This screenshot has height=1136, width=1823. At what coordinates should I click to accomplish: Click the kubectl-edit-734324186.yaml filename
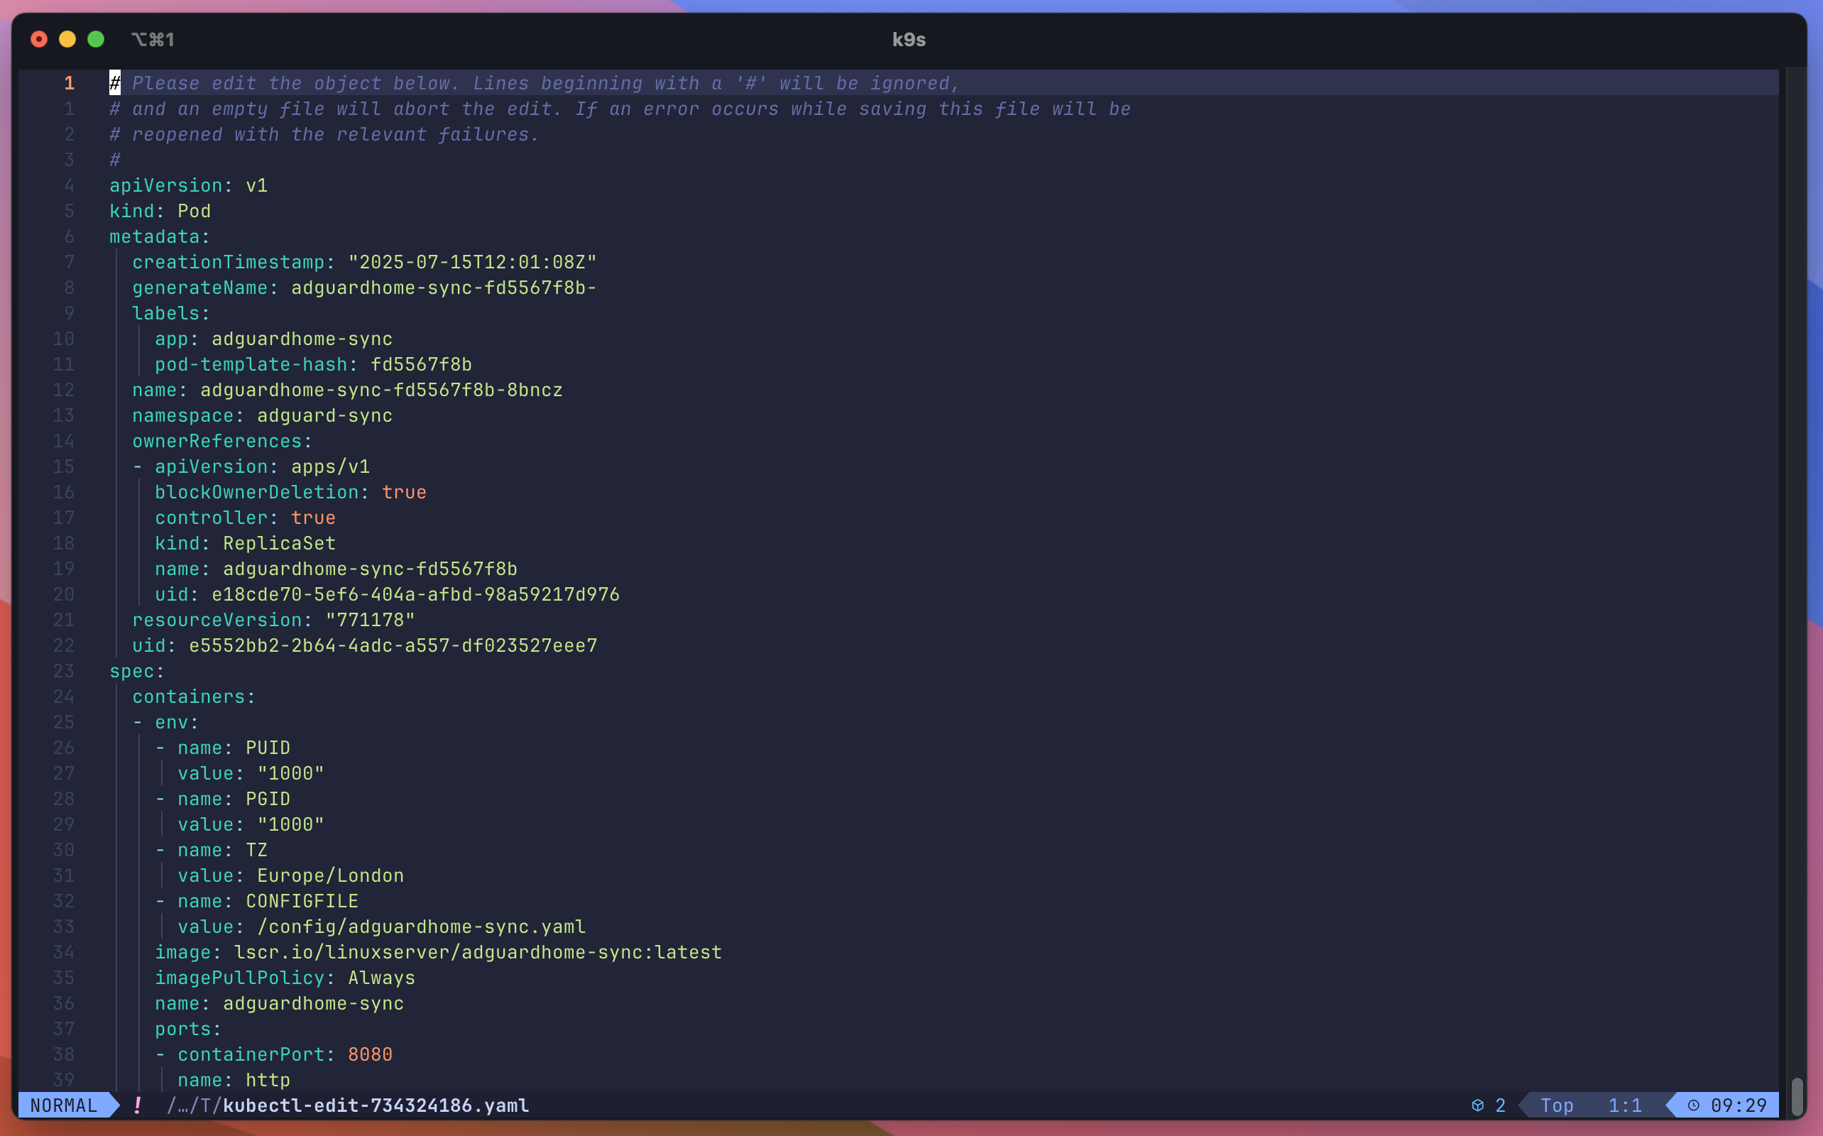[376, 1105]
